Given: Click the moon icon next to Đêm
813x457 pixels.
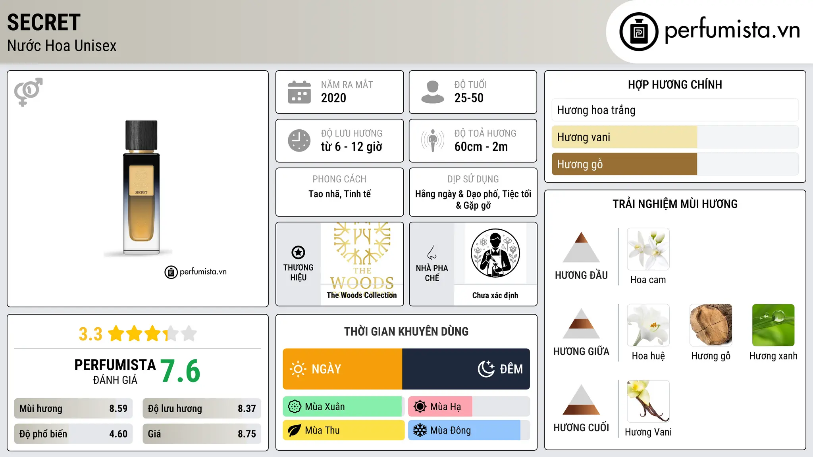Looking at the screenshot, I should (486, 369).
